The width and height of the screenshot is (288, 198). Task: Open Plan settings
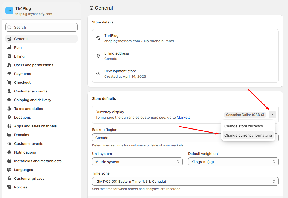[41, 47]
